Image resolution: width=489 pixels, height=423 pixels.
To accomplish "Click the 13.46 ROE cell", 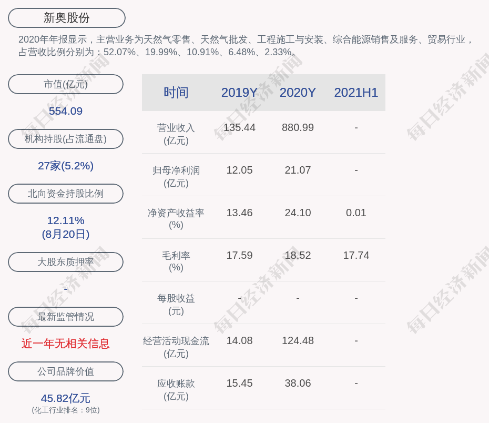I will click(x=240, y=213).
